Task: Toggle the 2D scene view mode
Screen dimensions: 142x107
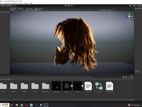Action: click(x=24, y=10)
